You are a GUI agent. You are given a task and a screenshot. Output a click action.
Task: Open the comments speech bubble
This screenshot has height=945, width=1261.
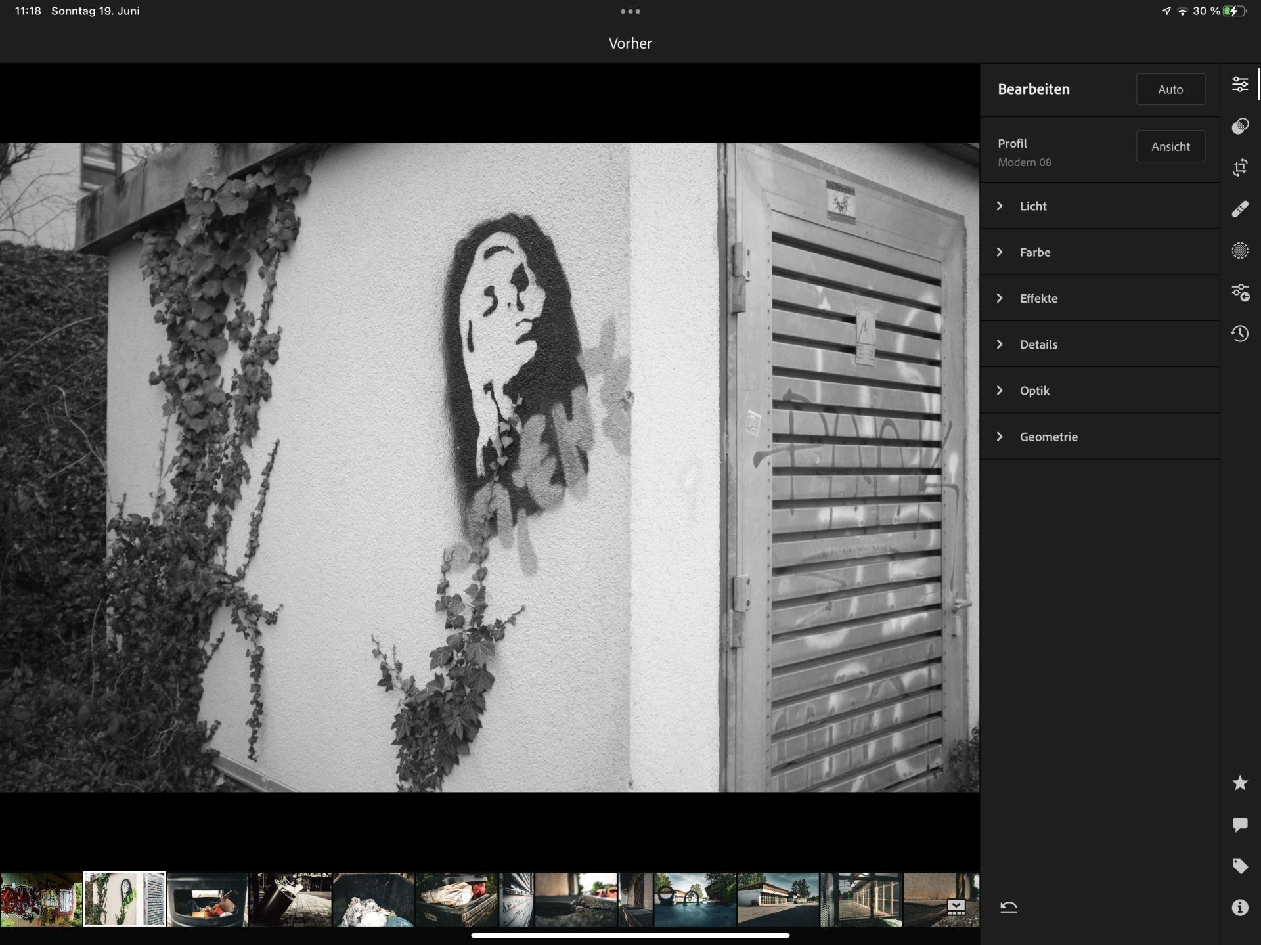1239,825
